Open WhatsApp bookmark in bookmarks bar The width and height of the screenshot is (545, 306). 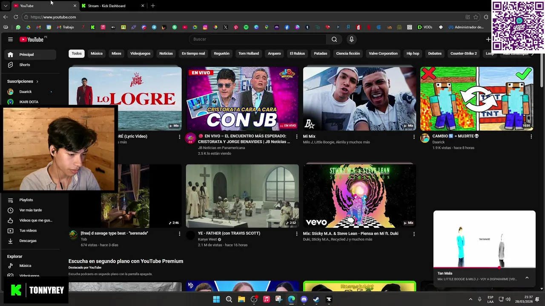[18, 27]
